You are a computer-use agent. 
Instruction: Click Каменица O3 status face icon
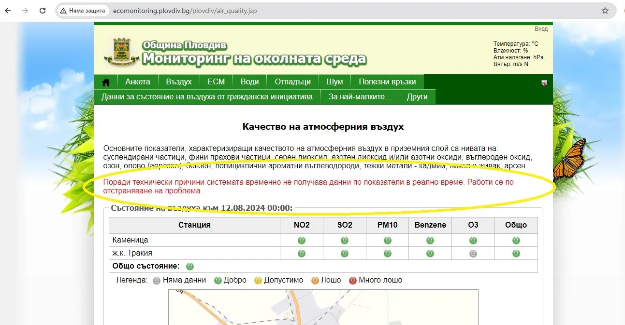coord(473,240)
